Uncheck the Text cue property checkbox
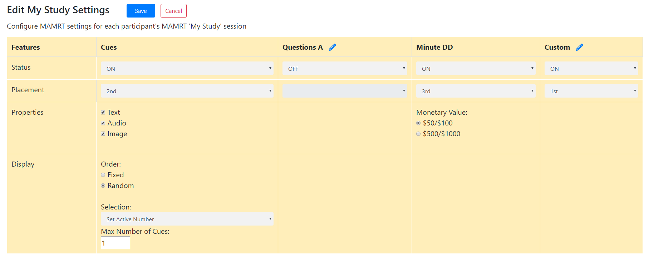Image resolution: width=649 pixels, height=257 pixels. (103, 112)
